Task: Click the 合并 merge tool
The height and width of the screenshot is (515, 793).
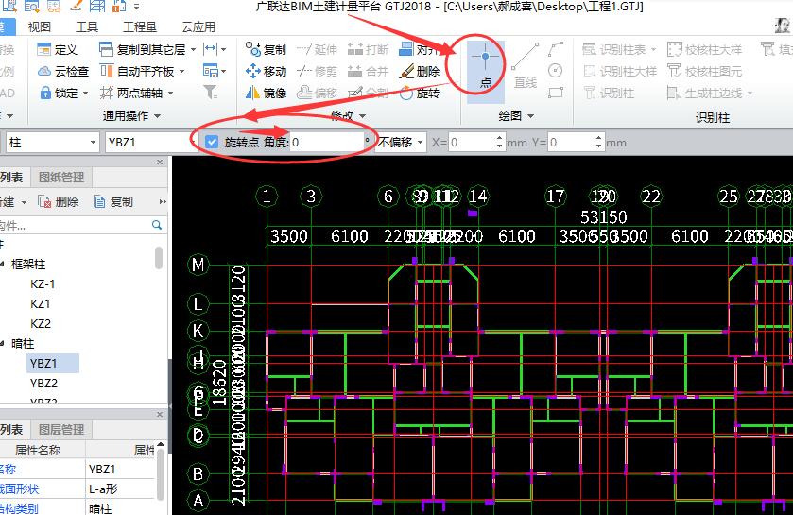Action: pyautogui.click(x=369, y=71)
